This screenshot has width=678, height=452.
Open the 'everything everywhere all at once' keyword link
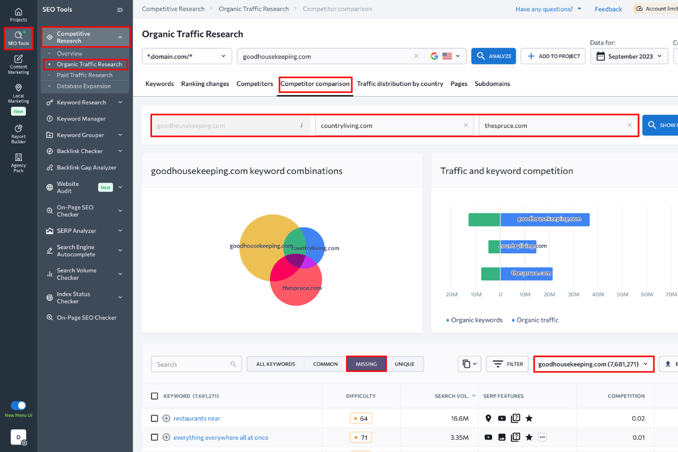(x=220, y=437)
